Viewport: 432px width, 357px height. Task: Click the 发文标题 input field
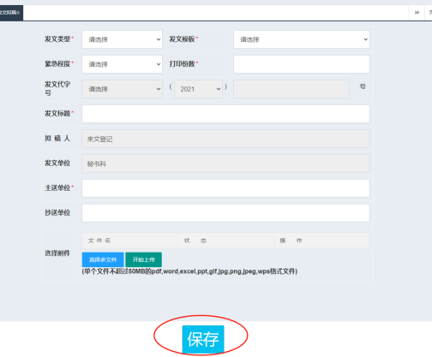tap(225, 114)
